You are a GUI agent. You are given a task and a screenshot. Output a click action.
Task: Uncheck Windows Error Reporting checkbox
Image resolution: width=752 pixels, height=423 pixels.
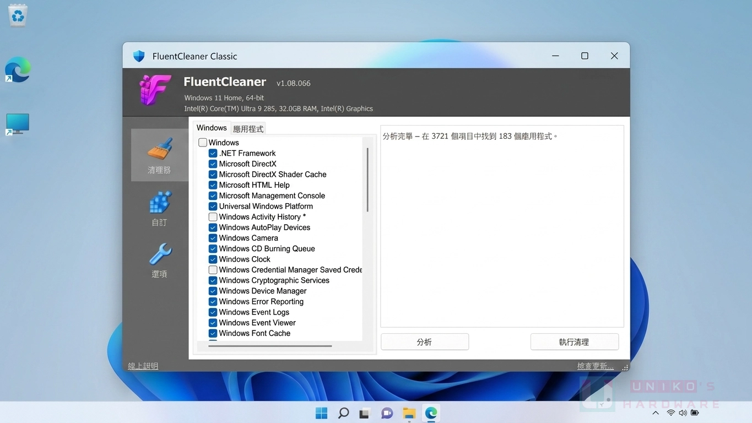[213, 302]
